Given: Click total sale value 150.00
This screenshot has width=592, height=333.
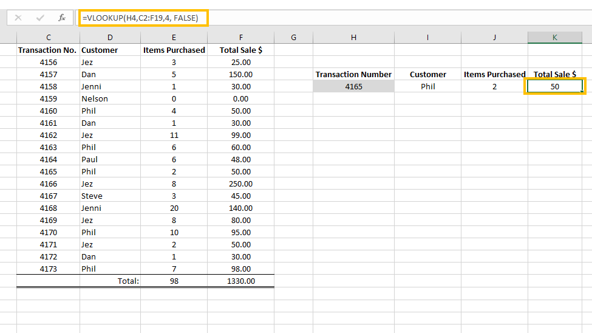Looking at the screenshot, I should pos(241,75).
